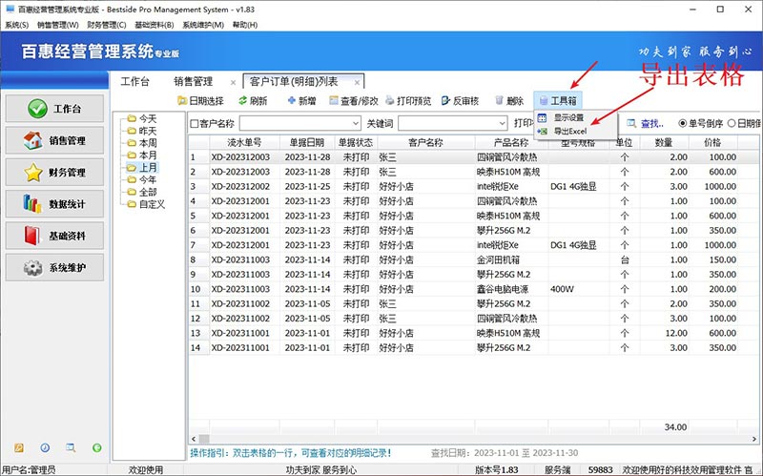Open 财务管理(C) in the menu bar

tap(106, 24)
